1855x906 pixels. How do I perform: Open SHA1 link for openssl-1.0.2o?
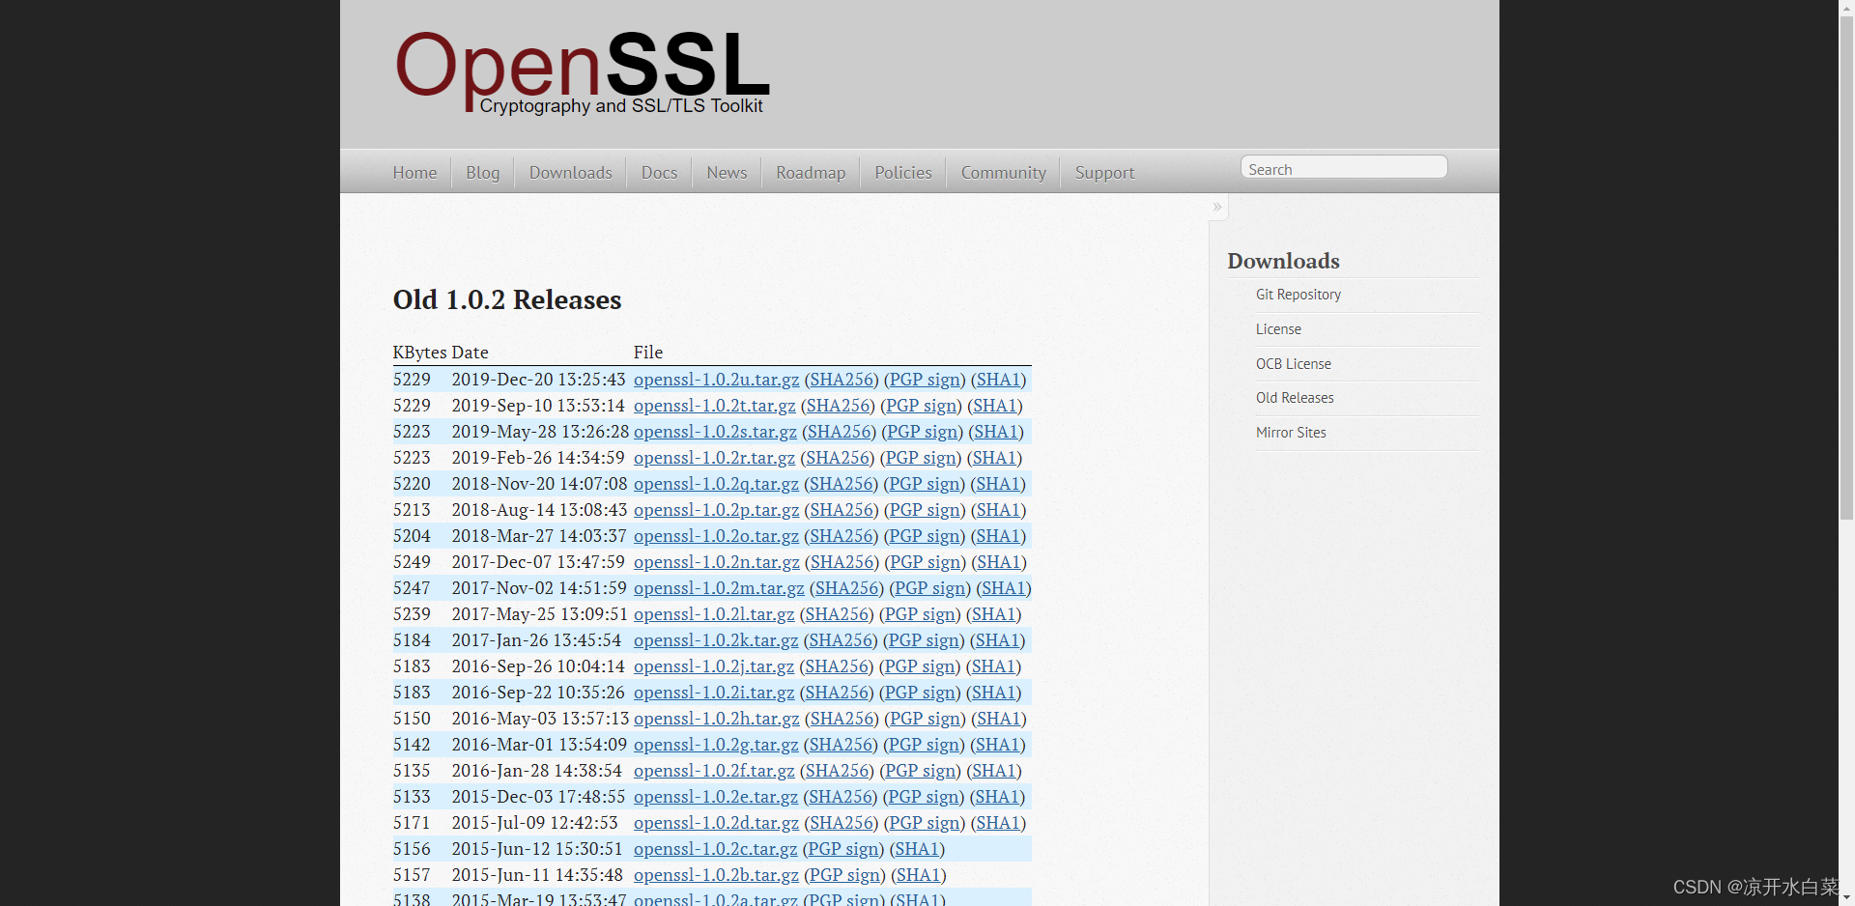pos(998,536)
